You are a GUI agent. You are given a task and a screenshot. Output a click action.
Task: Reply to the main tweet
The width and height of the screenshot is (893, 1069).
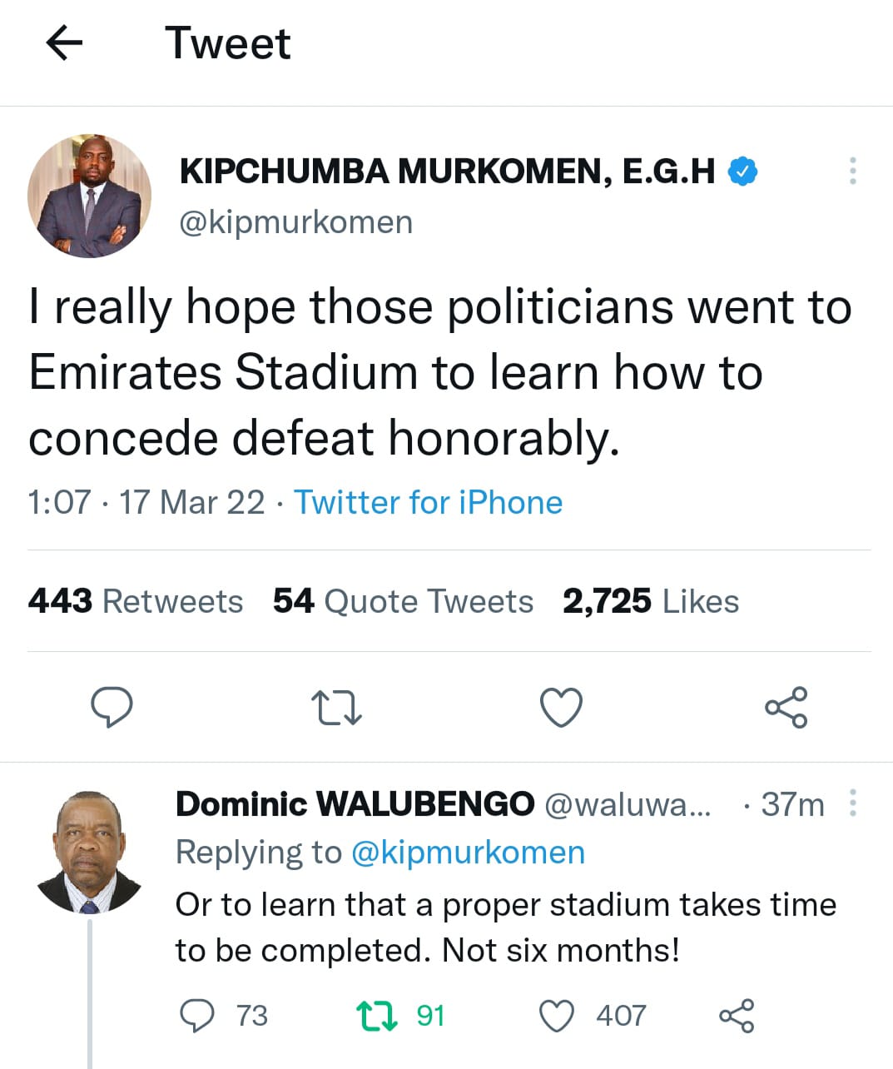pyautogui.click(x=111, y=708)
